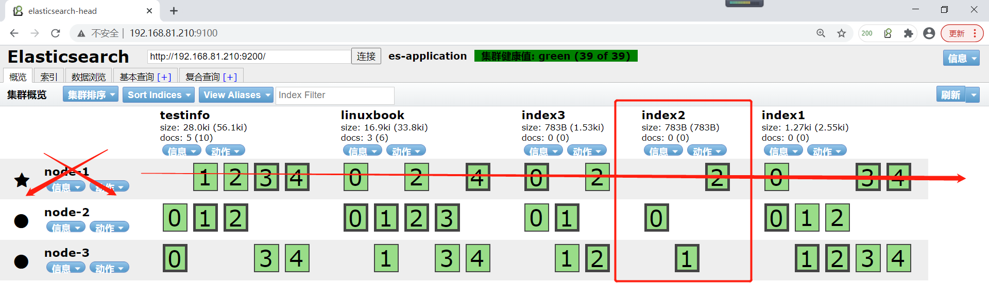Open the index1 动作 actions dropdown
Image resolution: width=989 pixels, height=283 pixels.
(x=827, y=151)
